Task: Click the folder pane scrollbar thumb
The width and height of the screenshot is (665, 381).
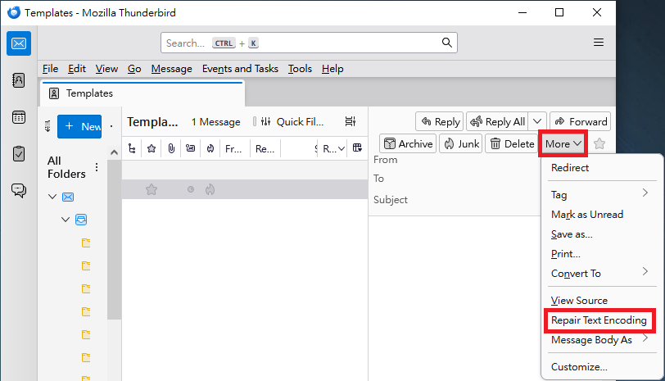Action: coord(114,240)
